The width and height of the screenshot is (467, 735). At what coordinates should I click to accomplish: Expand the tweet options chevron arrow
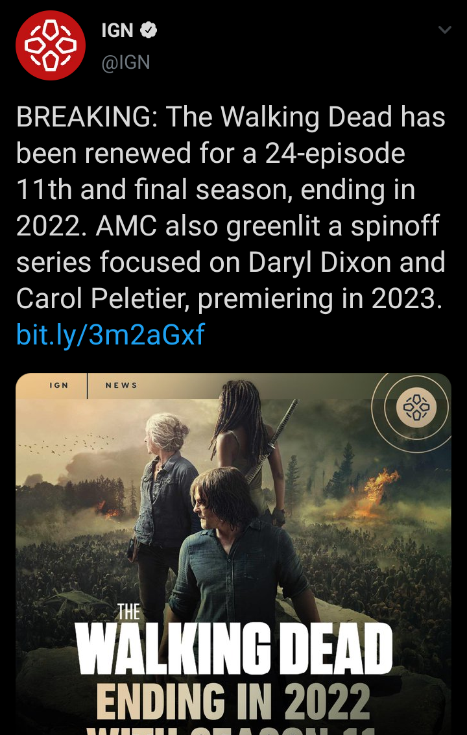[444, 30]
